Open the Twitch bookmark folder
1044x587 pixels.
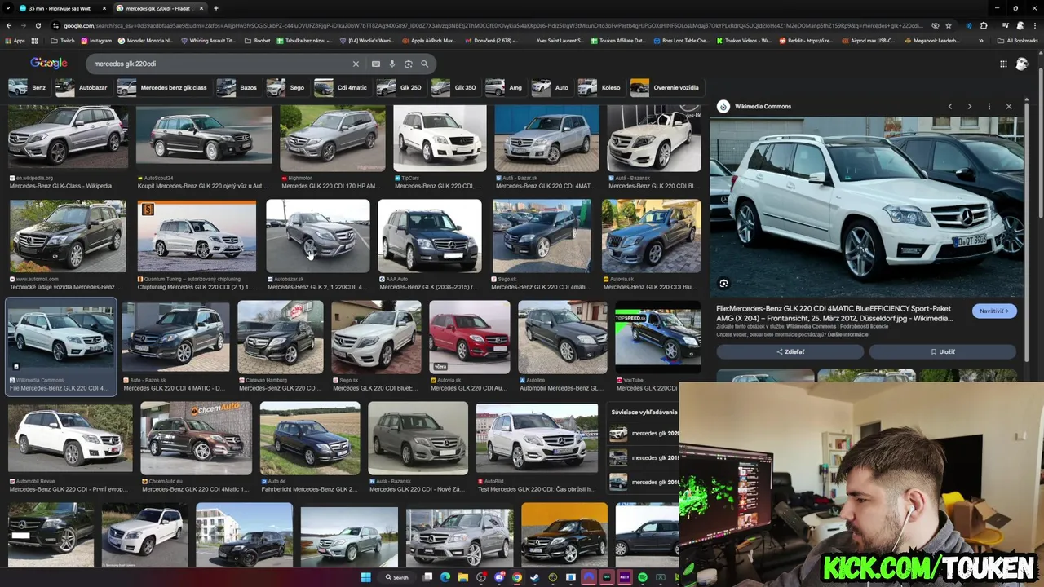[63, 40]
